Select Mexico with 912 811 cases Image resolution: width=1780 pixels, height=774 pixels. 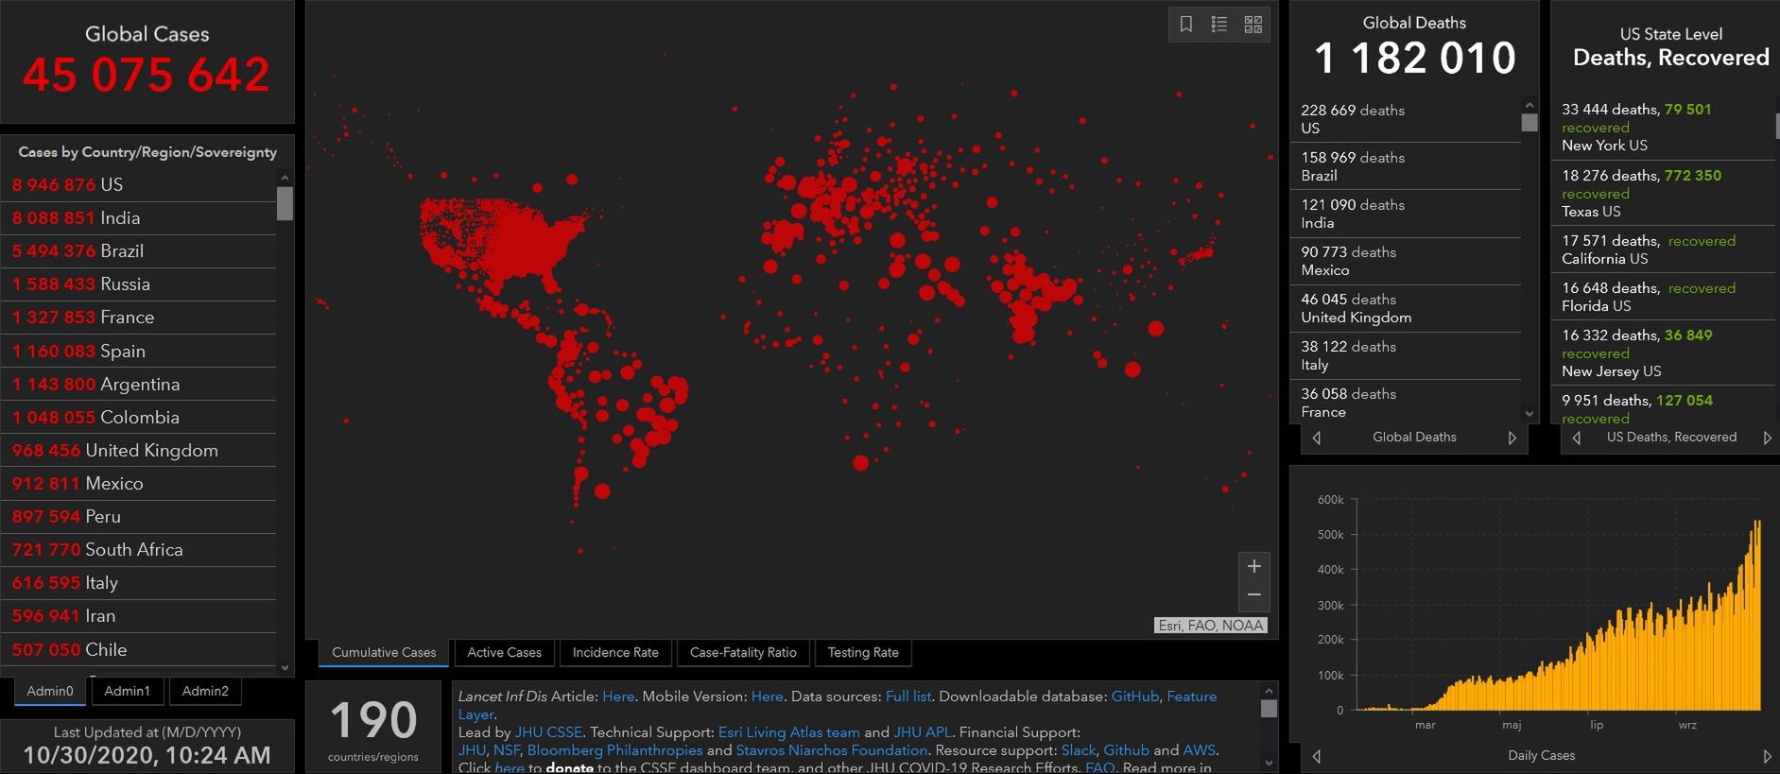pos(138,484)
